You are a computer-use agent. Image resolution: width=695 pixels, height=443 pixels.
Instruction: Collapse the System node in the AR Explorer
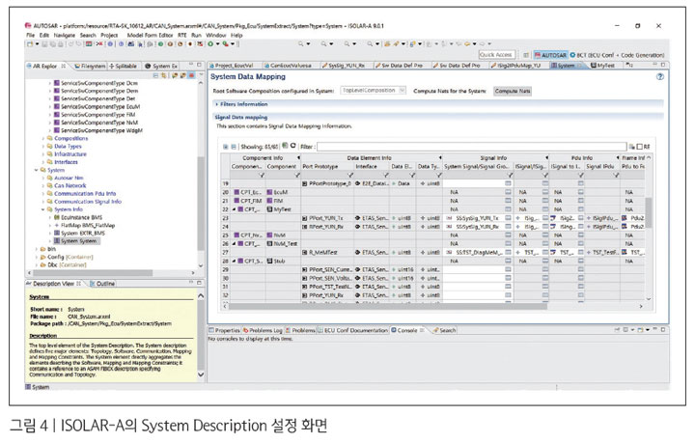37,170
